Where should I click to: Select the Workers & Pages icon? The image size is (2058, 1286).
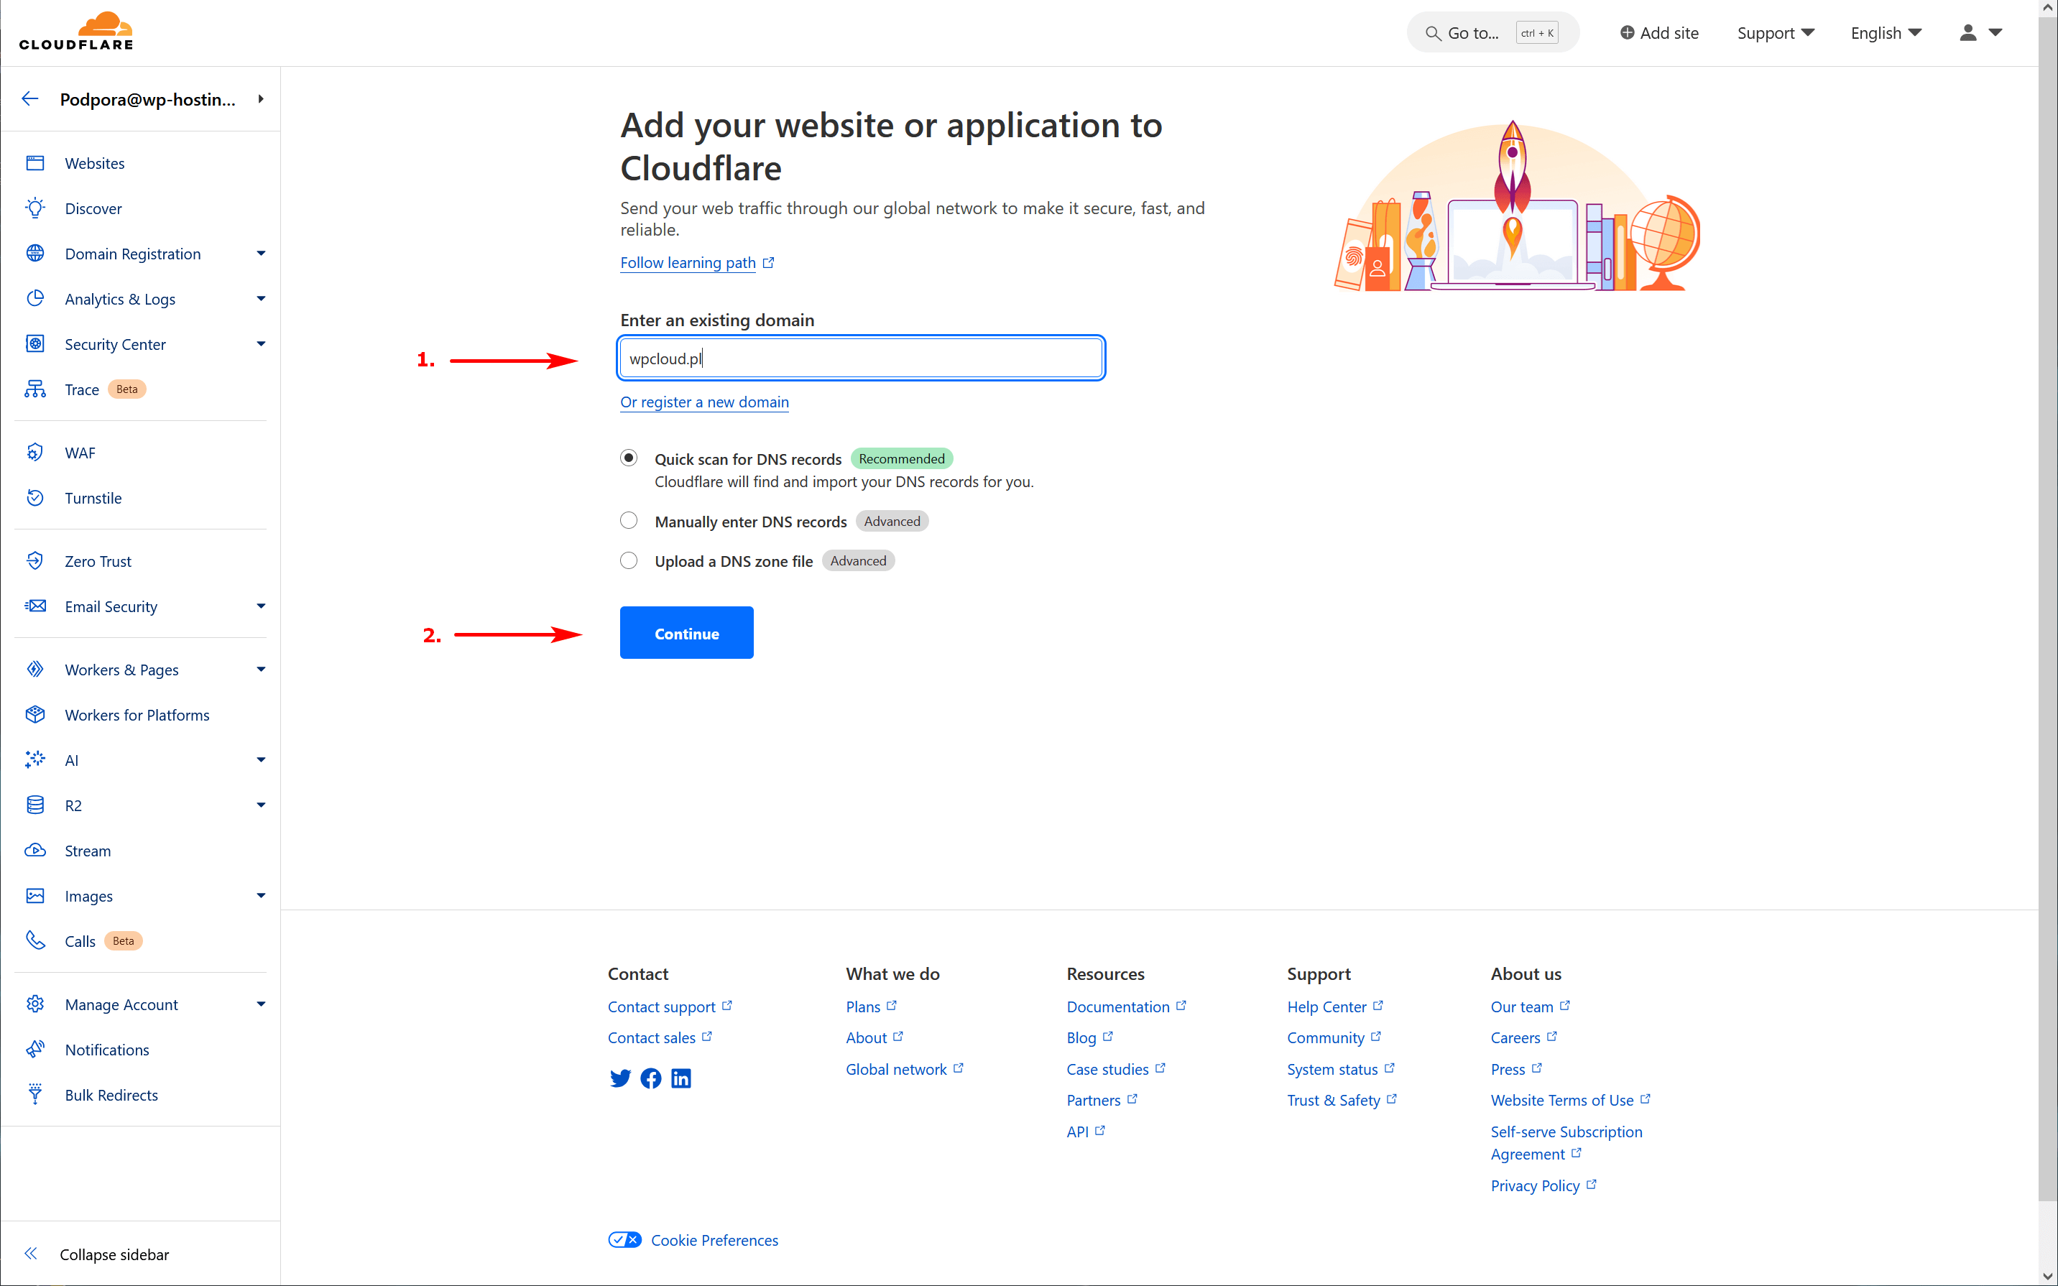click(x=35, y=669)
